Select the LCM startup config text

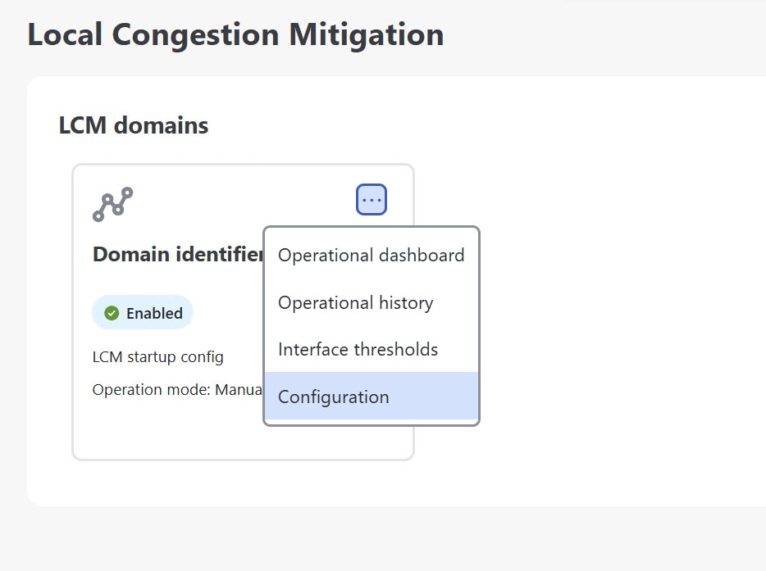(x=157, y=357)
